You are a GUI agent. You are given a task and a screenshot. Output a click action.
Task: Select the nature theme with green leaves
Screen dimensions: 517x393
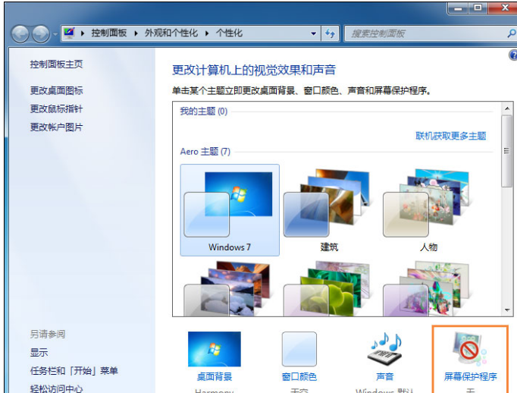(x=329, y=288)
